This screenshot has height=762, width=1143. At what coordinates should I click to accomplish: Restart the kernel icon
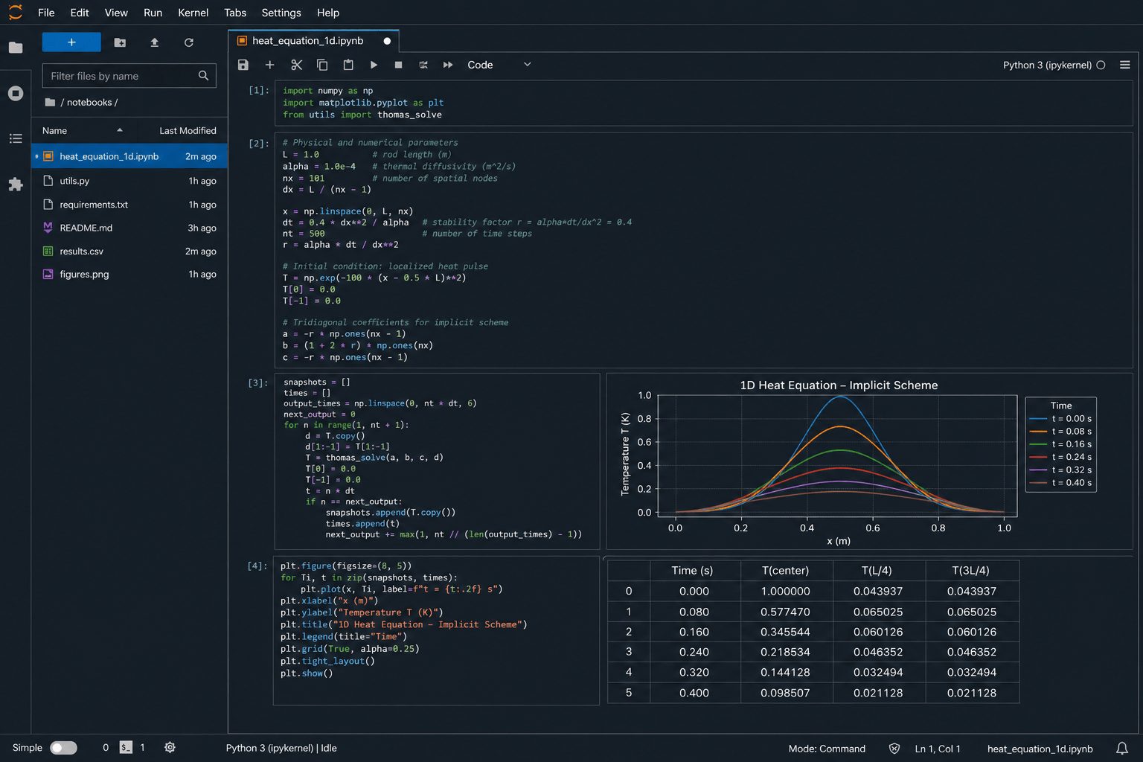pyautogui.click(x=423, y=65)
